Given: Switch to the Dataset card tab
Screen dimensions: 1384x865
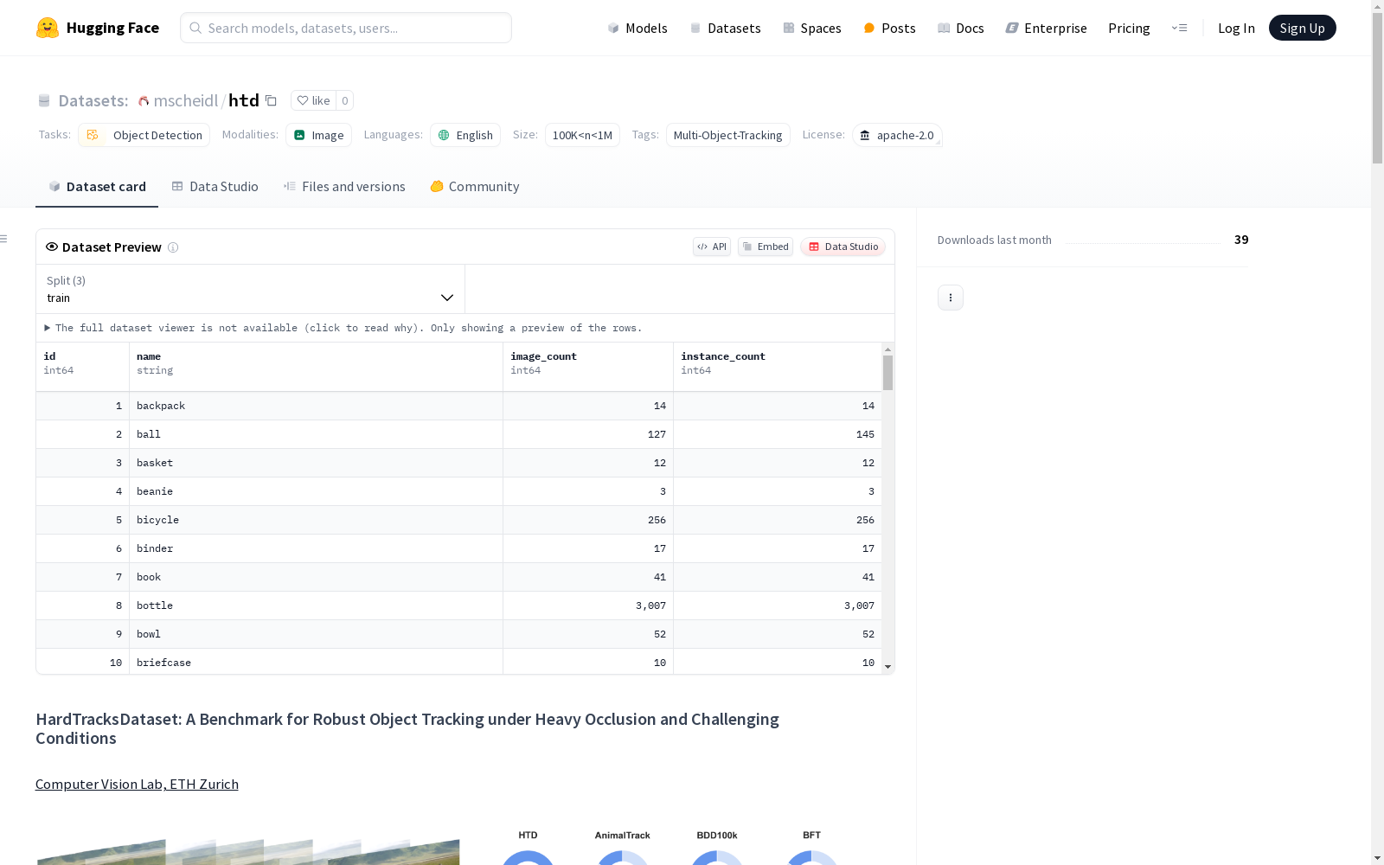Looking at the screenshot, I should click(97, 187).
